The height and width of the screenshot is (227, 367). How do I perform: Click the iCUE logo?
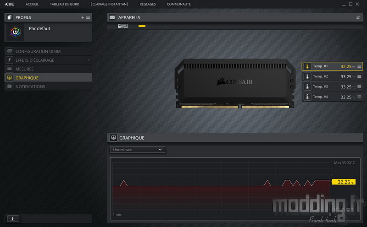9,4
